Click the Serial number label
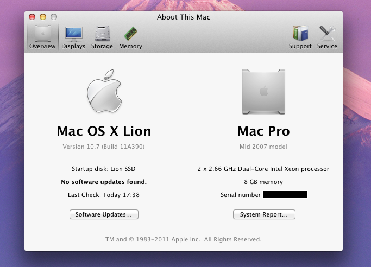Screen dimensions: 371x267 tap(241, 195)
